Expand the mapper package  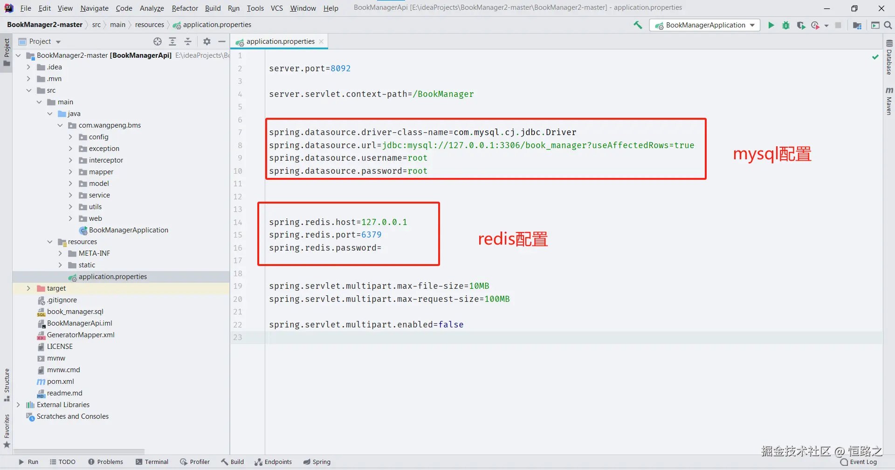[x=70, y=172]
